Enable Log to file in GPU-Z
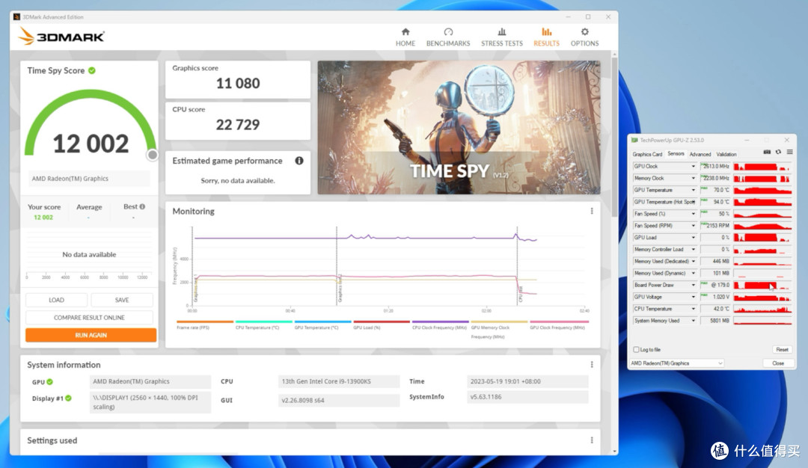 click(636, 350)
